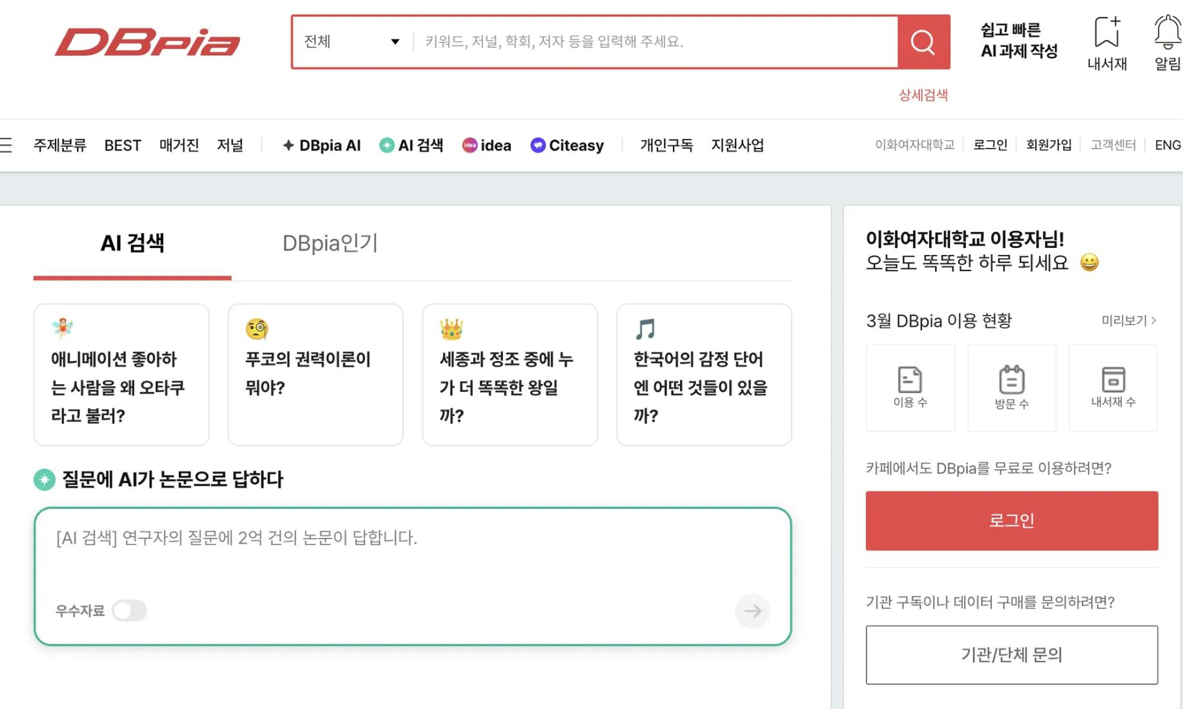This screenshot has width=1183, height=709.
Task: Click the 이용 수 document icon
Action: pyautogui.click(x=910, y=380)
